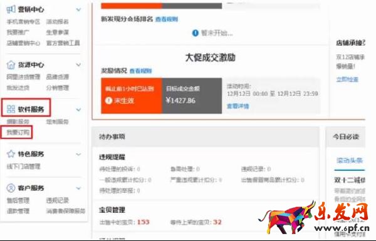This screenshot has width=376, height=241.
Task: Click the 立即检查 link
Action: point(347,79)
